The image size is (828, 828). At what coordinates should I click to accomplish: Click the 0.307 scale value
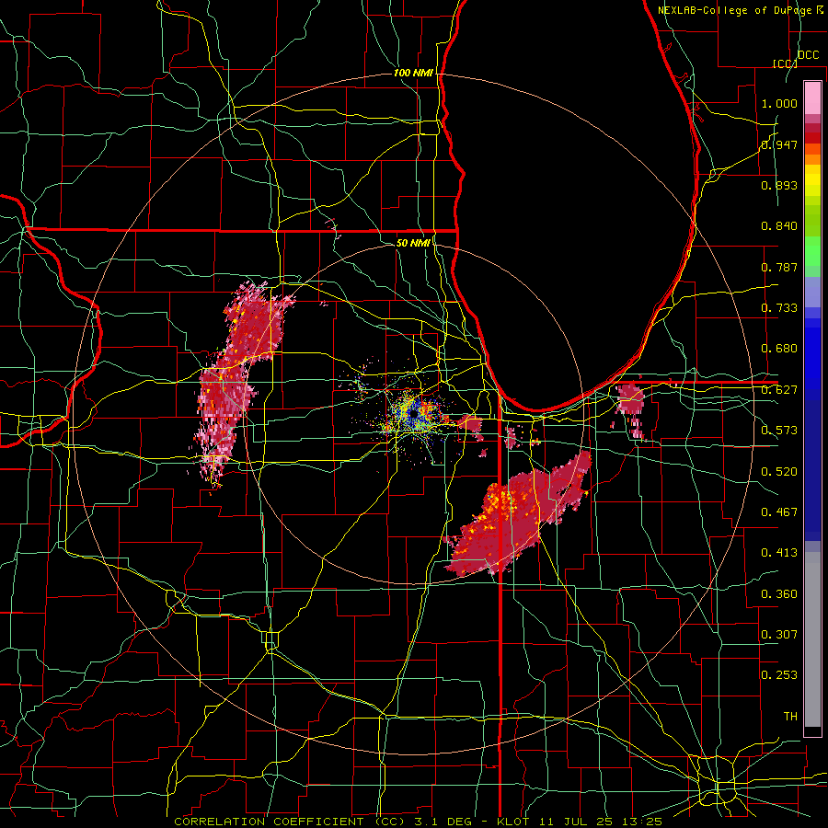[x=779, y=634]
